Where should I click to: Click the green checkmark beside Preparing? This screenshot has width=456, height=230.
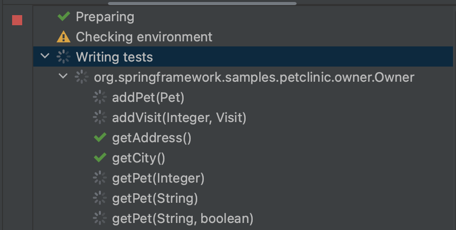pyautogui.click(x=64, y=17)
